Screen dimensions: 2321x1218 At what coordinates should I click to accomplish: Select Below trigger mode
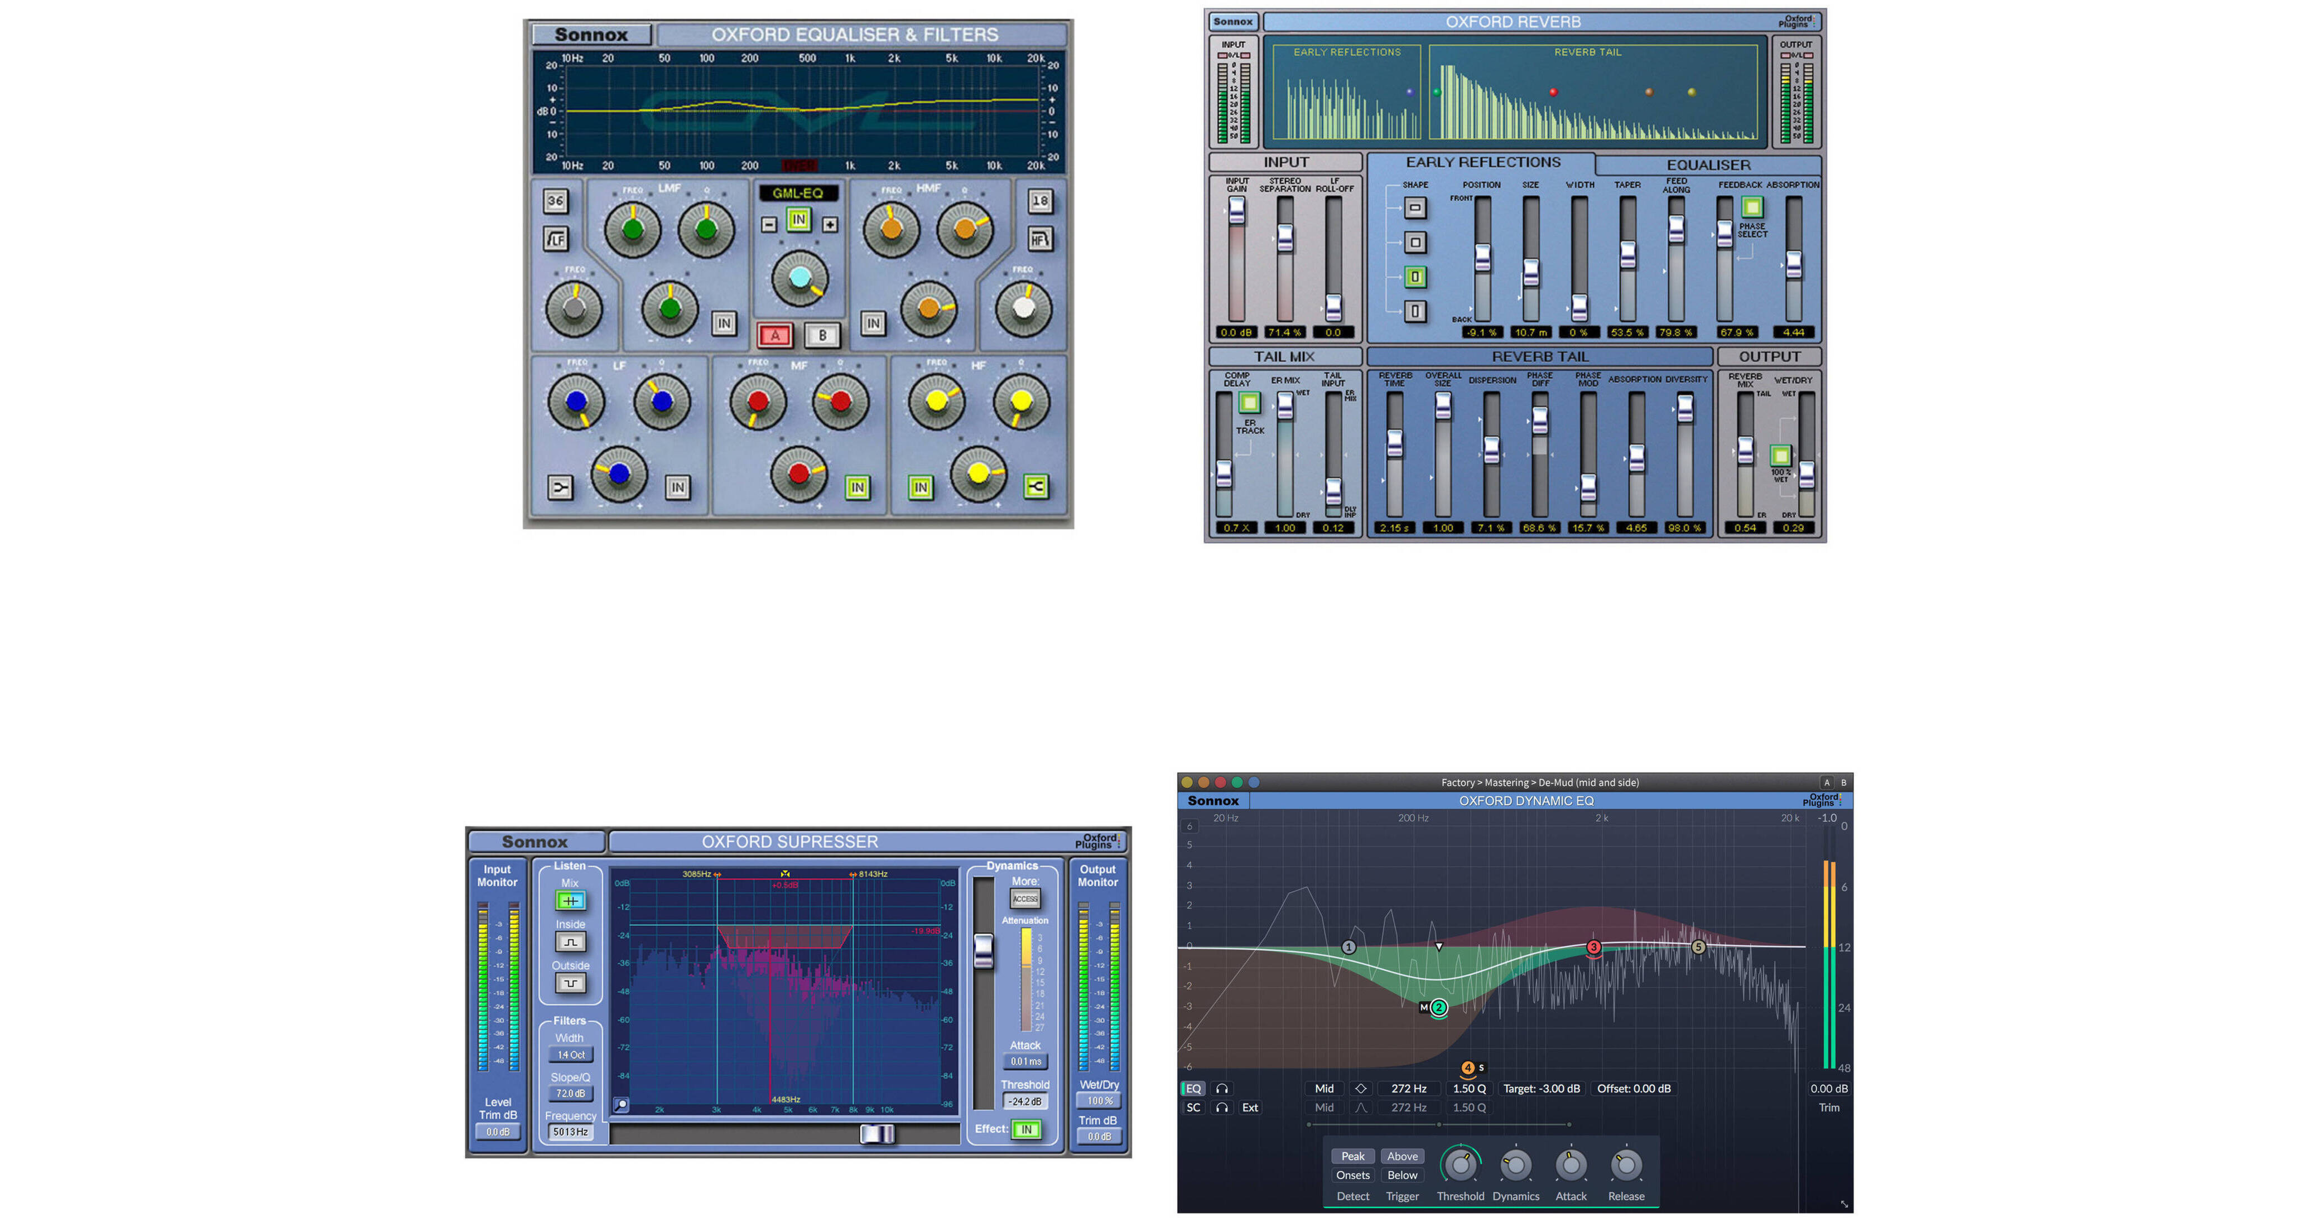click(x=1402, y=1176)
